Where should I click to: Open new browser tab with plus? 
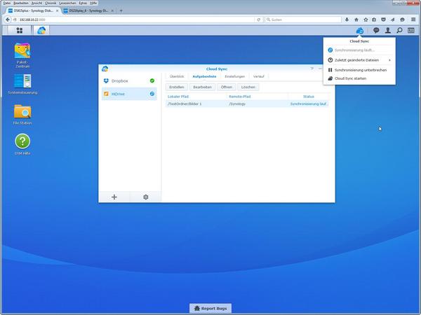click(121, 10)
